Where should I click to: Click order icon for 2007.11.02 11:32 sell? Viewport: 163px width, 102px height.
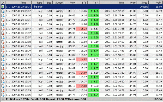[x=3, y=77]
